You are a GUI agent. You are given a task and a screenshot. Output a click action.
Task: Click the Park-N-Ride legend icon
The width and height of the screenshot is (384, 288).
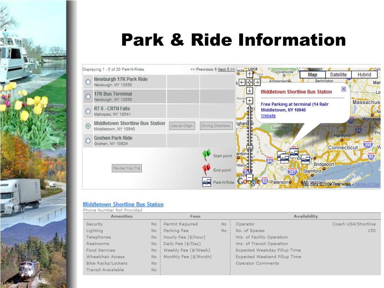pyautogui.click(x=207, y=182)
